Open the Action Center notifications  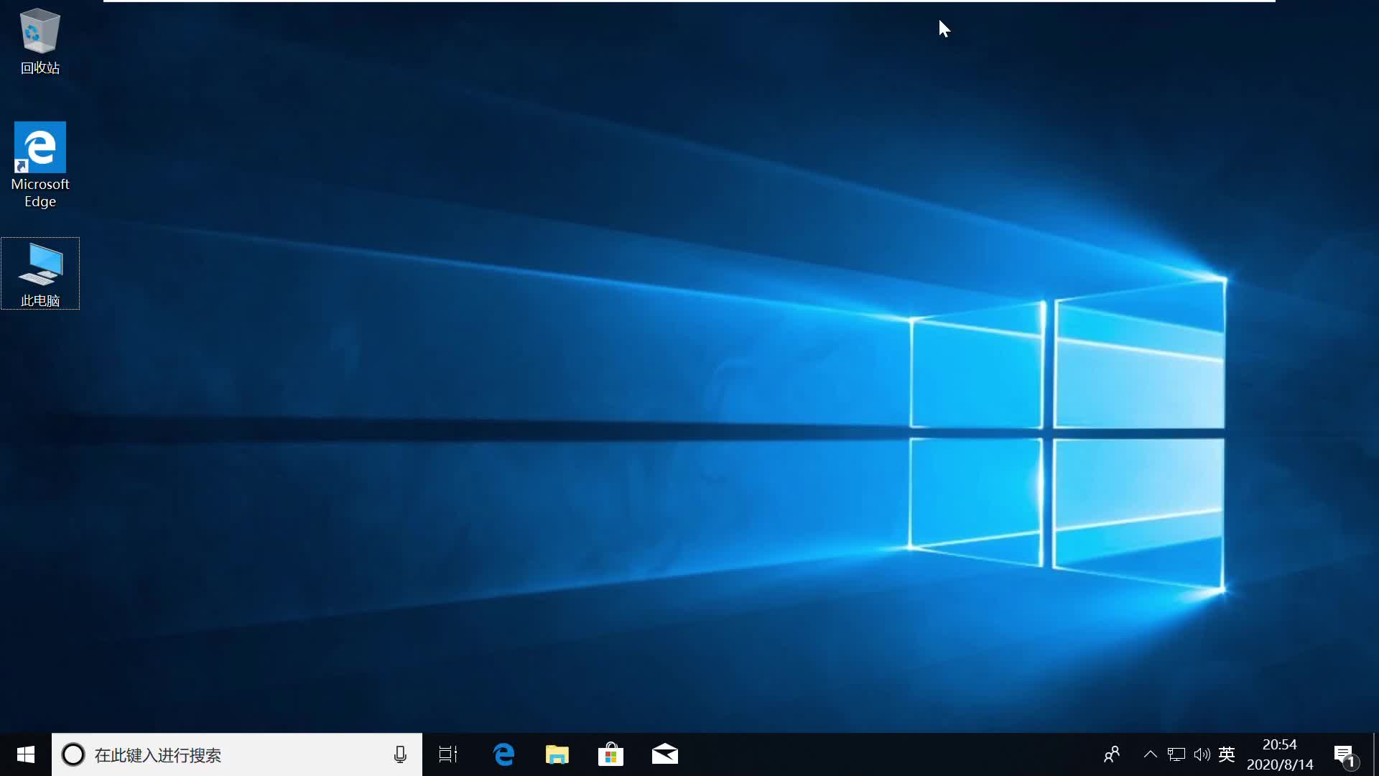(1345, 754)
